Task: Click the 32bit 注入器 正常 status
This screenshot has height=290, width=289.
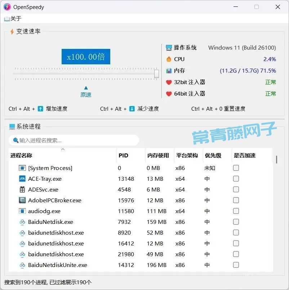Action: pyautogui.click(x=271, y=82)
